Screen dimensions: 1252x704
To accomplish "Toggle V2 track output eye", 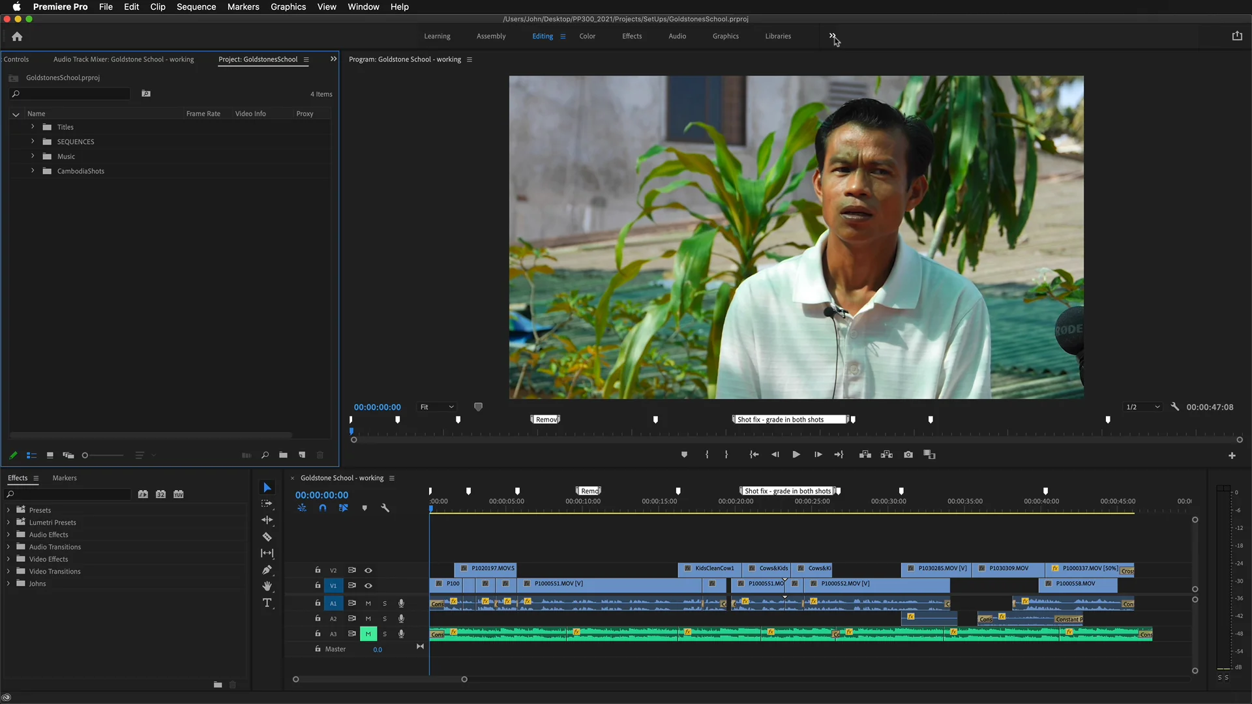I will [368, 570].
